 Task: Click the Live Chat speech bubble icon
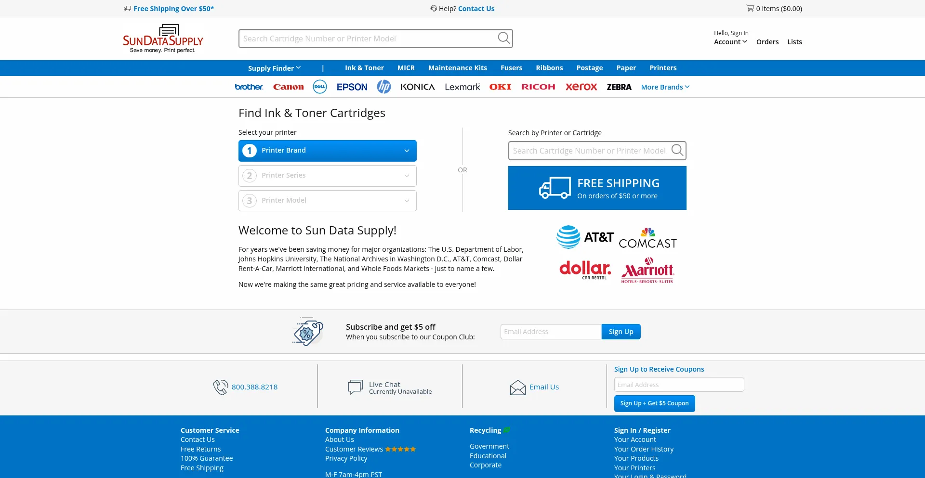355,387
